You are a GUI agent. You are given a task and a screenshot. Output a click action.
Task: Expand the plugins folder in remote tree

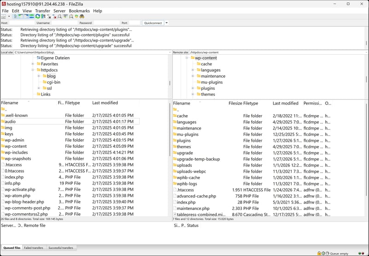pyautogui.click(x=192, y=88)
